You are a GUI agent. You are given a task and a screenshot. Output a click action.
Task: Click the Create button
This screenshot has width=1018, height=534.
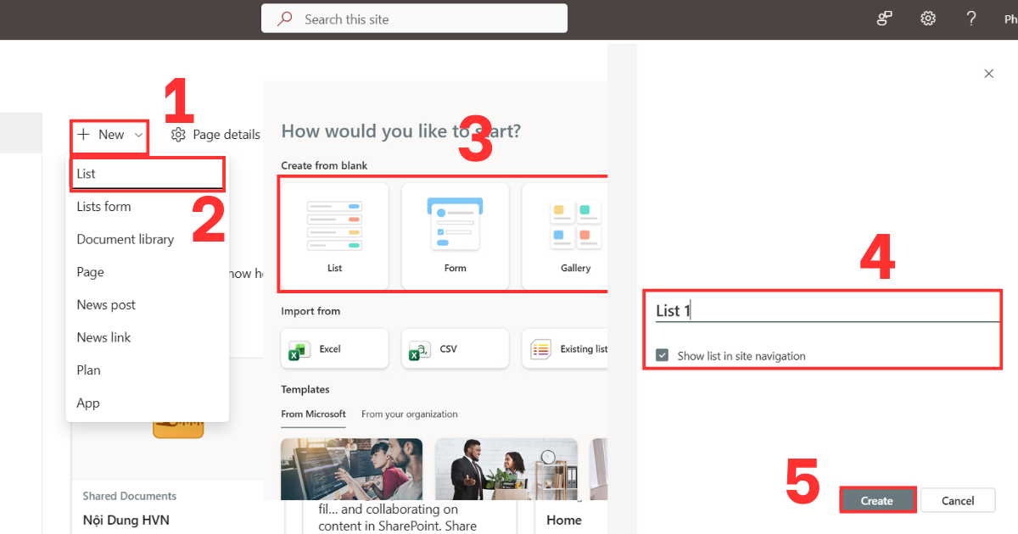(x=877, y=500)
